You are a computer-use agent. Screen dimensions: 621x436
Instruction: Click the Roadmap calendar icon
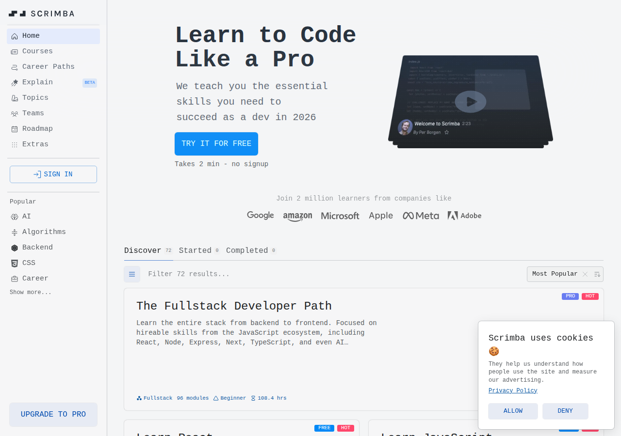[x=15, y=129]
